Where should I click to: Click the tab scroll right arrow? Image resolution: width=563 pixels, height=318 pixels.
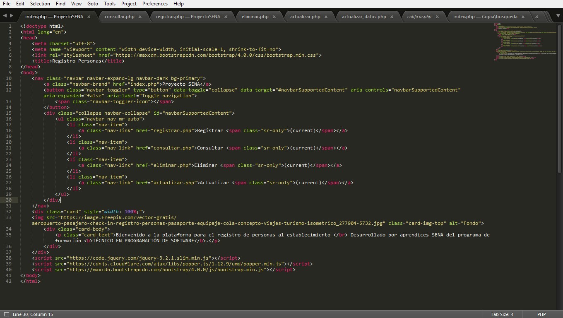tap(12, 16)
